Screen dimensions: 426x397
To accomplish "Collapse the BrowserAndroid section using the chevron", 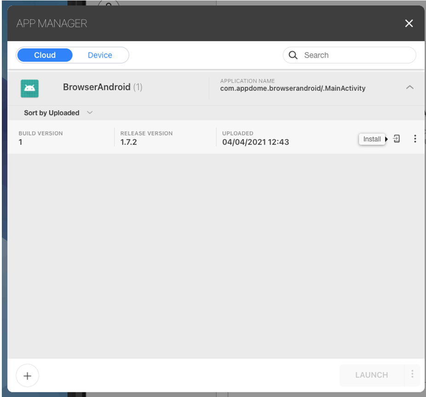I will [409, 88].
